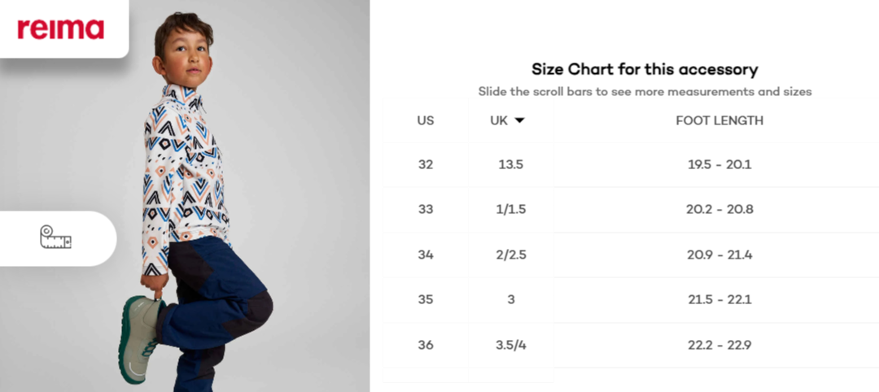Click the Size Chart for this accessory heading
The image size is (879, 392).
point(645,69)
